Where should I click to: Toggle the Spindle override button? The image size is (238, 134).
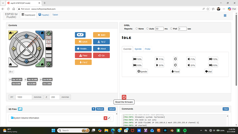click(142, 71)
